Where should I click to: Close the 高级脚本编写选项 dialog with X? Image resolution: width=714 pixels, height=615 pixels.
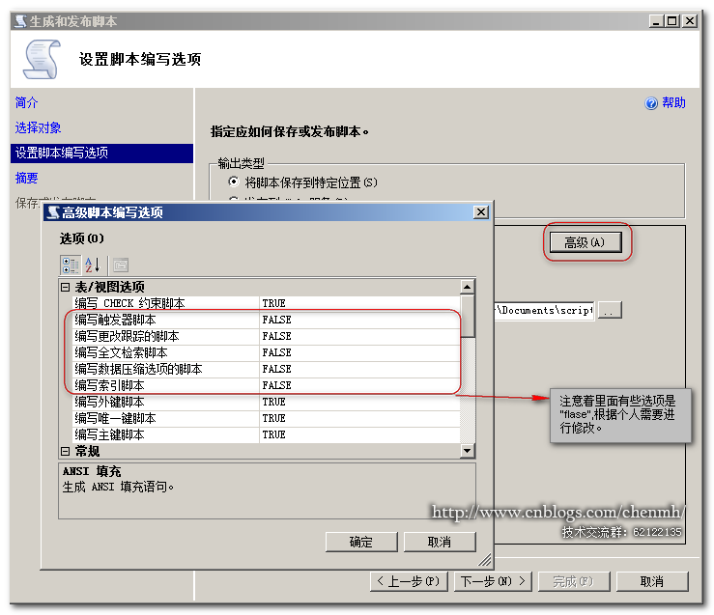click(x=480, y=212)
